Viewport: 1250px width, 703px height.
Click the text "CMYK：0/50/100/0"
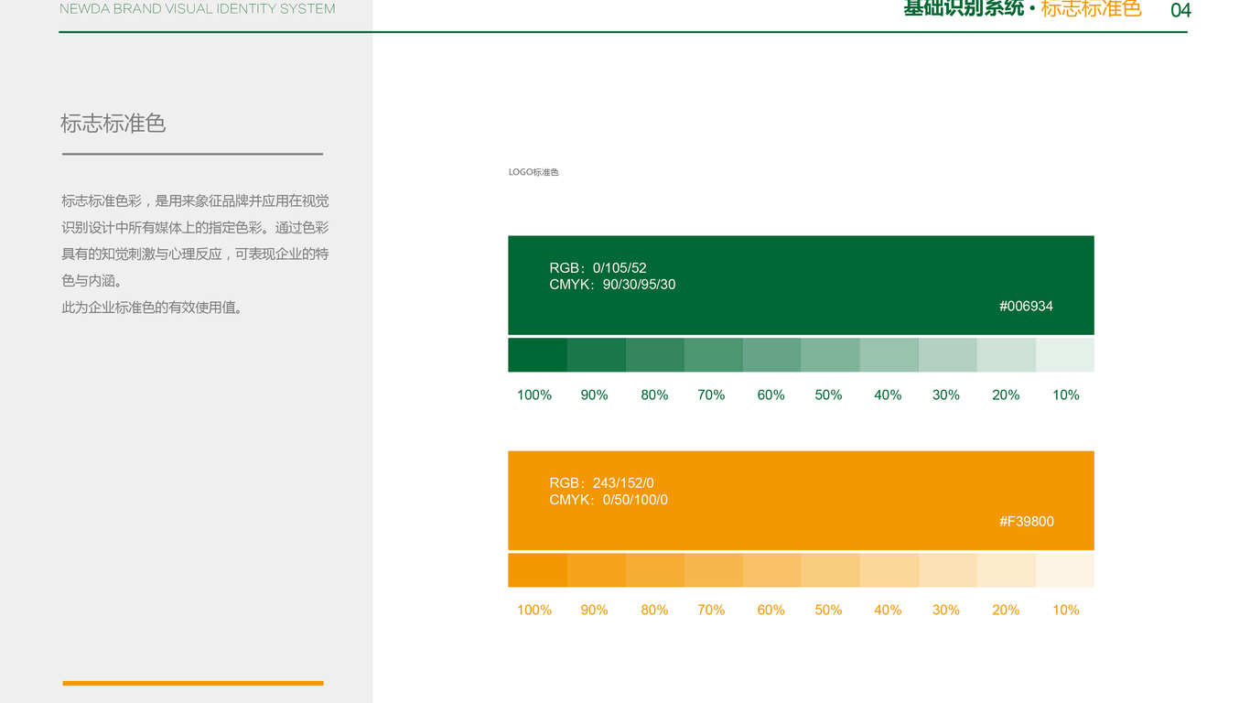609,500
